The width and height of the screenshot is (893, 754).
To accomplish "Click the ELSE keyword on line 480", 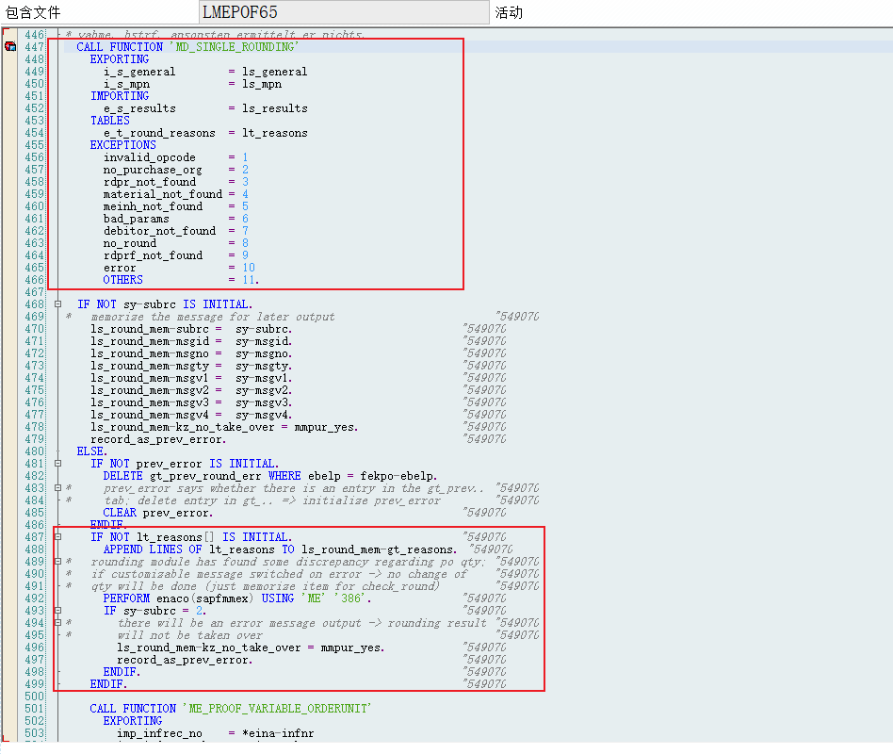I will 90,451.
